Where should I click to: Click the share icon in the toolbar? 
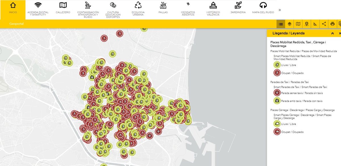pos(324,24)
